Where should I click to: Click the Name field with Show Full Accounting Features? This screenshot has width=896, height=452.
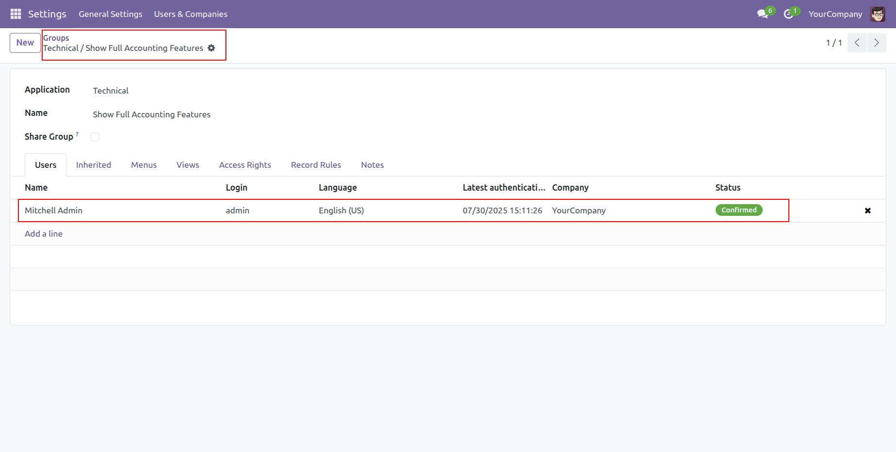tap(152, 114)
